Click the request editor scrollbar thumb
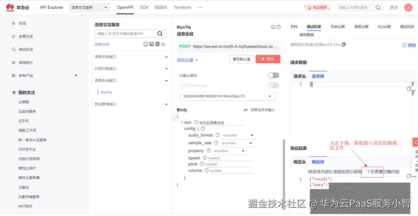418x216 pixels. tap(413, 84)
